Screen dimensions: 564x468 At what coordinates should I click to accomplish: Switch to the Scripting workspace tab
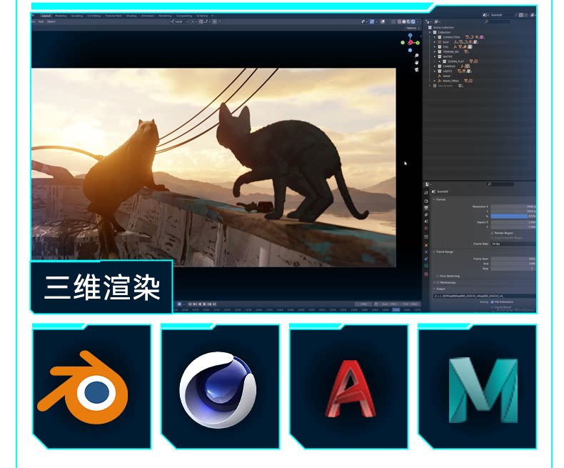click(202, 16)
